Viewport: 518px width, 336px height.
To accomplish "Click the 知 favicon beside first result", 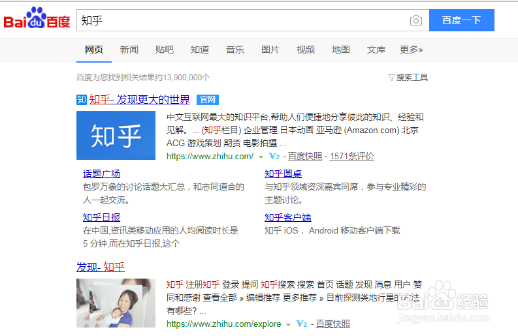I will (x=82, y=100).
